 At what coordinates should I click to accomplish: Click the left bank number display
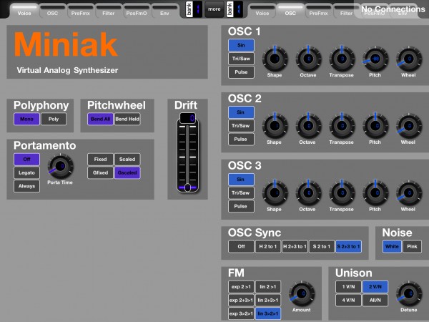pos(198,9)
